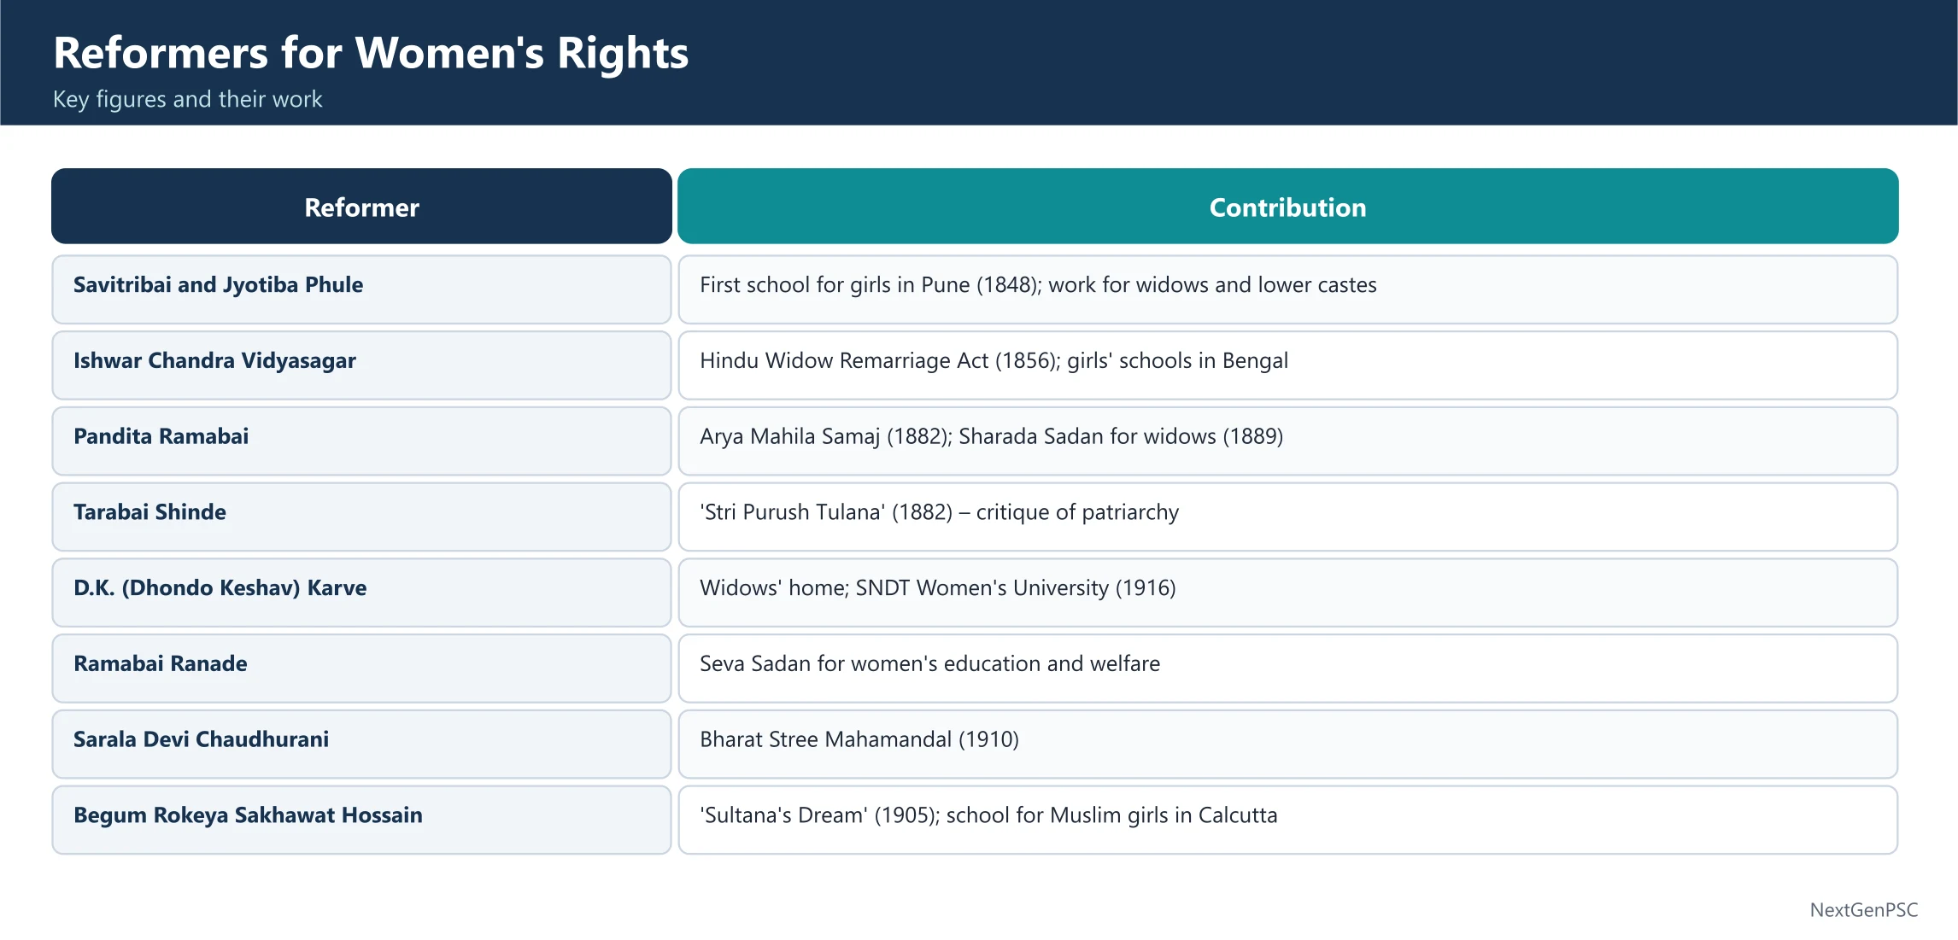Select the 'Pandita Ramabai' cell

361,441
